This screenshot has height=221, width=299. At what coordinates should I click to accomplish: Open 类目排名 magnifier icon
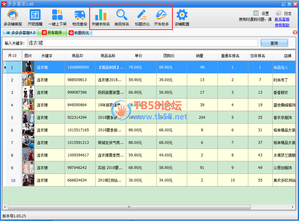pyautogui.click(x=122, y=17)
